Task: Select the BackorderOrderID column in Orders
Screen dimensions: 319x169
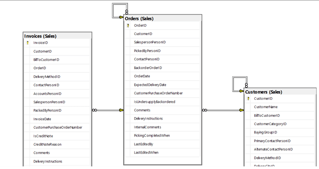Action: [x=162, y=68]
